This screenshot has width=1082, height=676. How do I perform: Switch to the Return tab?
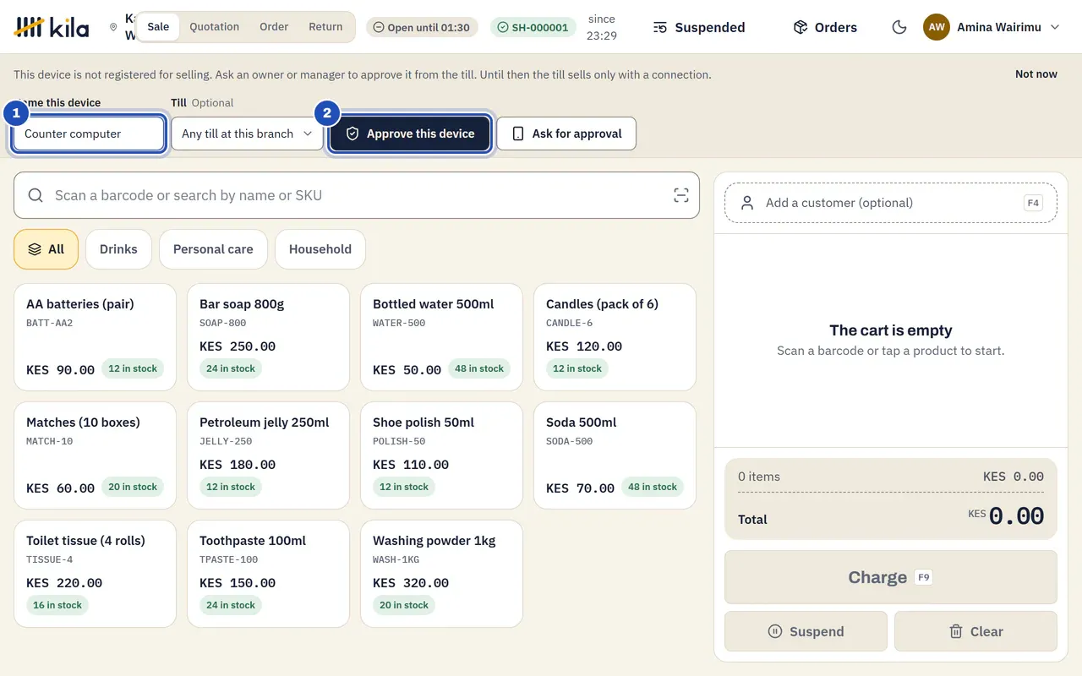pos(325,26)
